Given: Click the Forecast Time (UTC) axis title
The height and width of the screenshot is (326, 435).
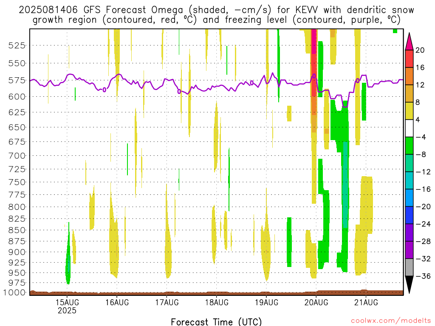Looking at the screenshot, I should [216, 322].
